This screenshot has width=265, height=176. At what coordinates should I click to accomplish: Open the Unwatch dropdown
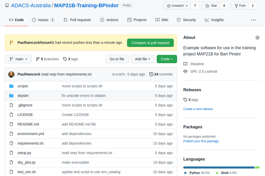pyautogui.click(x=177, y=5)
